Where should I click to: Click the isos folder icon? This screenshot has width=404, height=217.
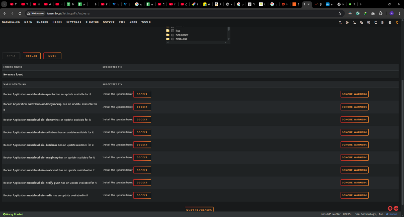point(168,30)
